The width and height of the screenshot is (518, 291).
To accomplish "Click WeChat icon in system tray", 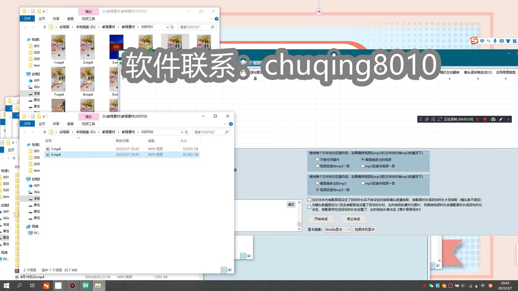I will [431, 286].
